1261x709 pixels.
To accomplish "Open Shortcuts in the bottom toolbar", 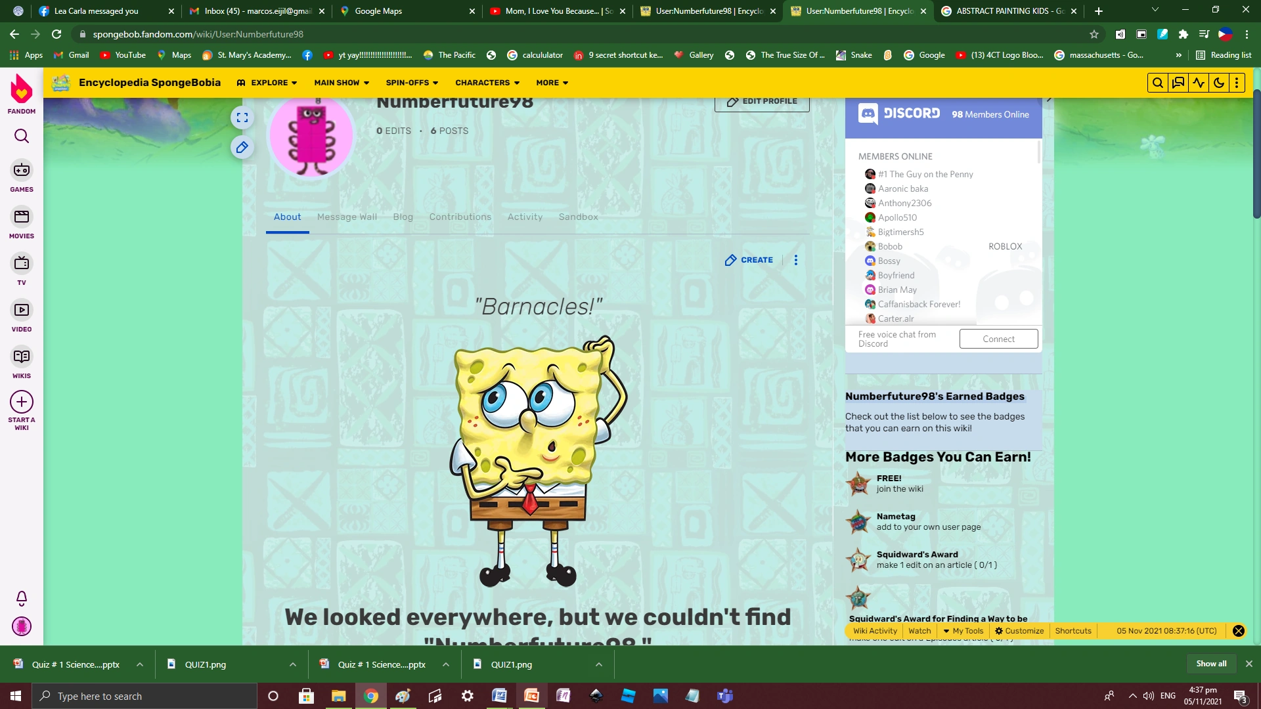I will point(1073,631).
